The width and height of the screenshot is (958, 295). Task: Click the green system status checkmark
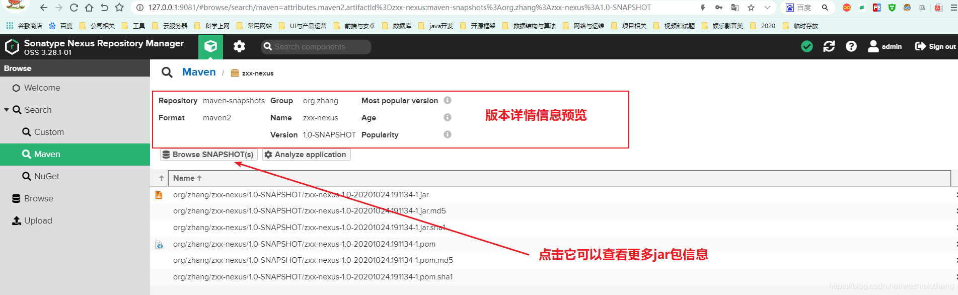click(x=807, y=46)
